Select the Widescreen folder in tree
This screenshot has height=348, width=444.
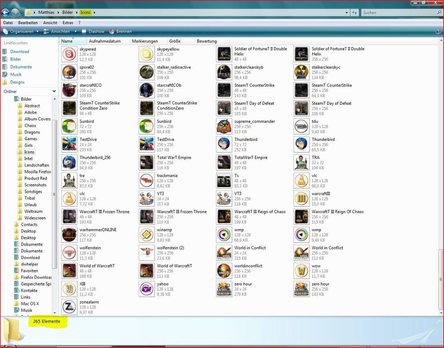tap(35, 218)
